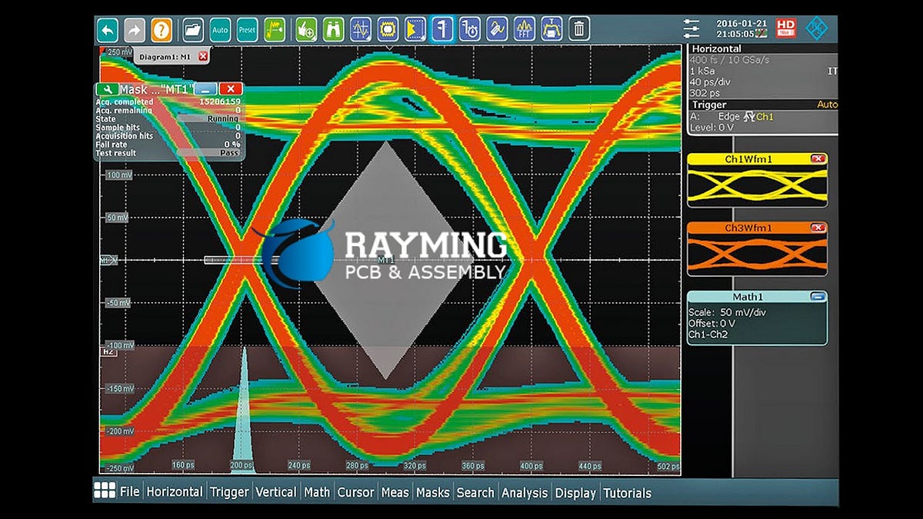Click the Undo arrow icon
This screenshot has height=519, width=923.
click(x=107, y=29)
